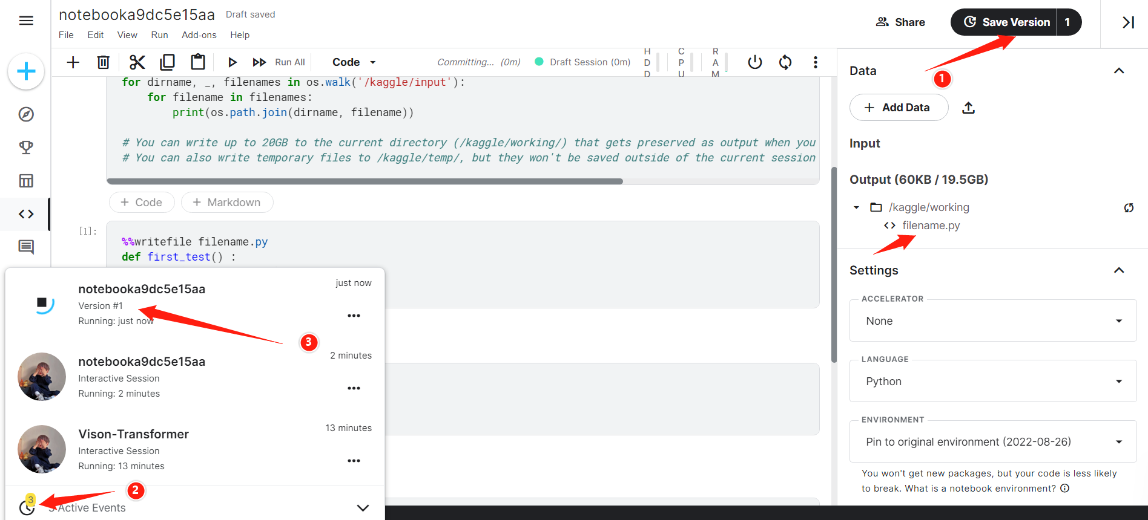Stop the running Version #1 commit
1148x520 pixels.
pyautogui.click(x=42, y=303)
